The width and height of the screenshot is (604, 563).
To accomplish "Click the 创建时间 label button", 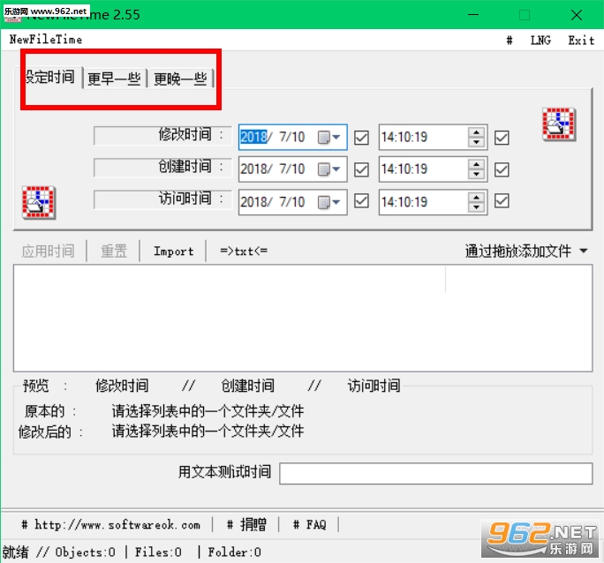I will (x=162, y=168).
